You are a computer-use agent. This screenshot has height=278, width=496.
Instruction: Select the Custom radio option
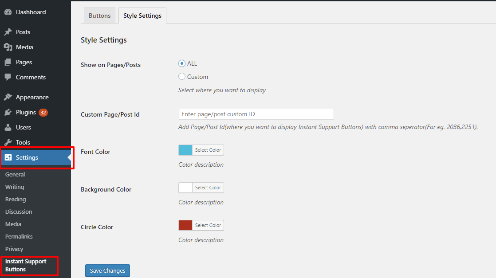click(182, 77)
